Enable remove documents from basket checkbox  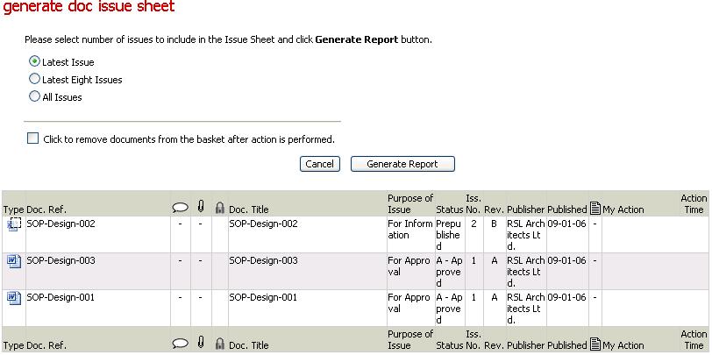pyautogui.click(x=32, y=138)
